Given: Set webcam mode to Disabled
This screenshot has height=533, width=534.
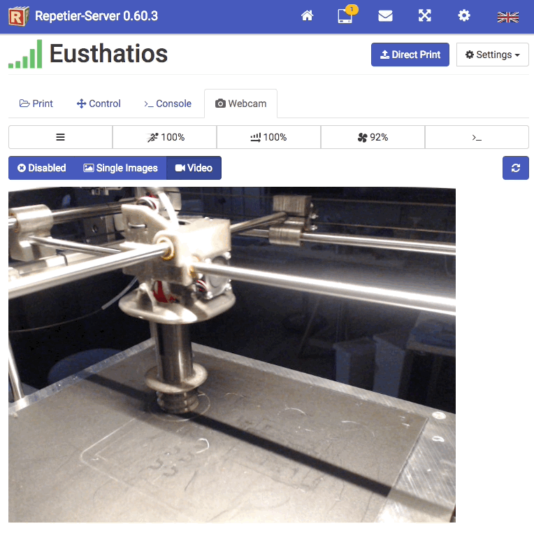Looking at the screenshot, I should click(42, 168).
